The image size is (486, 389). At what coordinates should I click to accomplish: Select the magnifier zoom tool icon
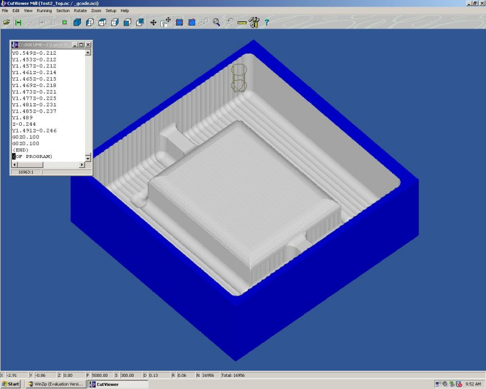click(216, 22)
